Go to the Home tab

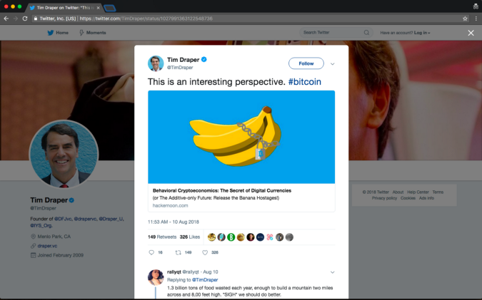(58, 33)
